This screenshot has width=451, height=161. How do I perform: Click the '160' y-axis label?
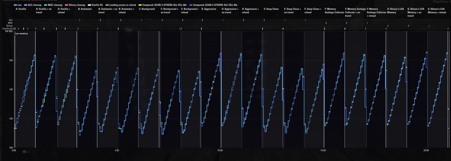11,60
